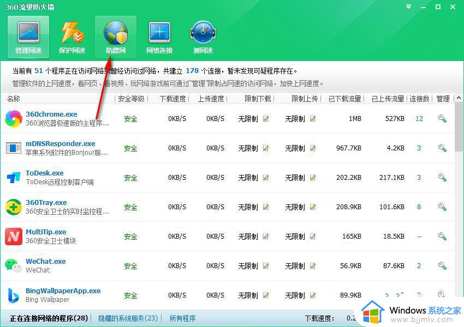Image resolution: width=464 pixels, height=327 pixels.
Task: Edit download limit for WeChat.exe
Action: point(266,266)
